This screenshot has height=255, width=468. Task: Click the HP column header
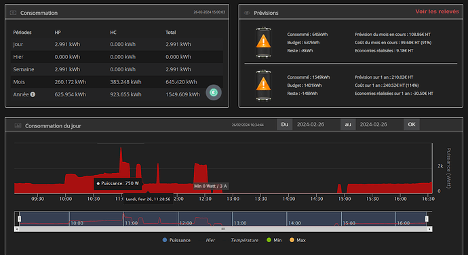(58, 33)
